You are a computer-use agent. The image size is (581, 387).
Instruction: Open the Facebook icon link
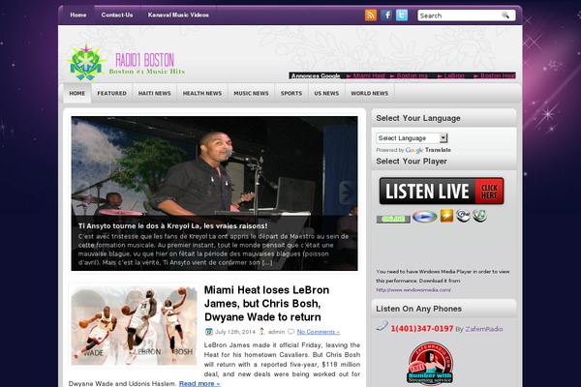click(x=386, y=15)
